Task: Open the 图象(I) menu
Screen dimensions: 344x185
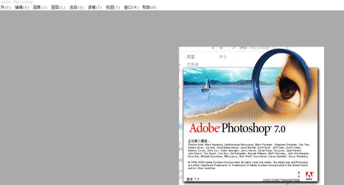Action: pos(40,7)
